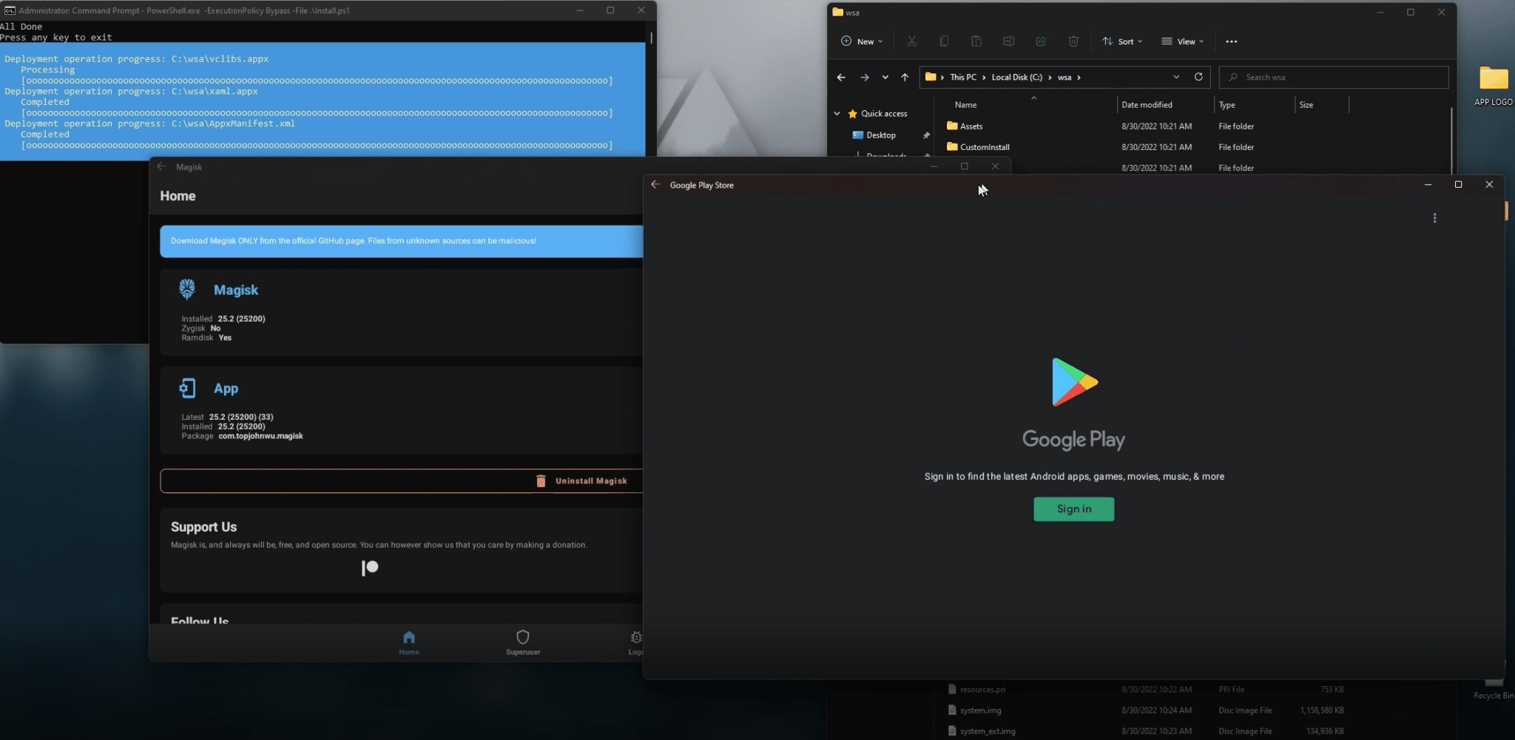The height and width of the screenshot is (740, 1515).
Task: Collapse the Quick access tree node
Action: 837,114
